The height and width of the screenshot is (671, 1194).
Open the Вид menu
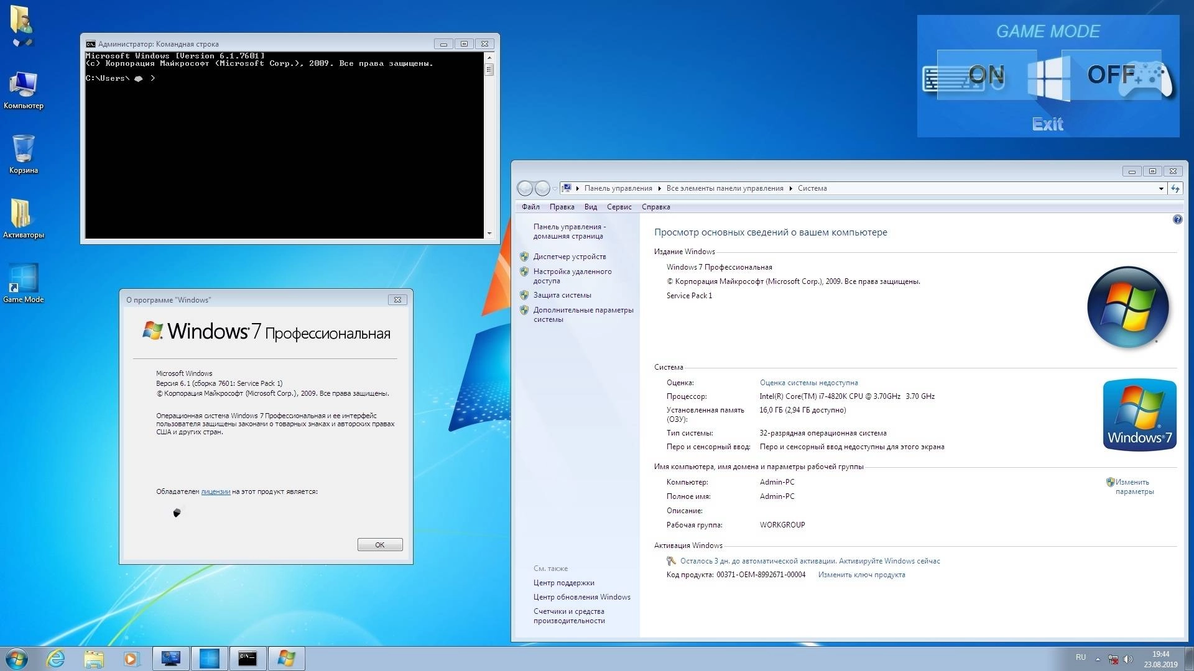[590, 207]
